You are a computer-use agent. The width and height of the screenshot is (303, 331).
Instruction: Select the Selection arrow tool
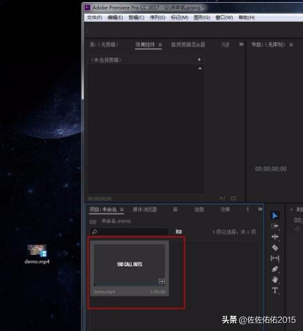pyautogui.click(x=275, y=216)
